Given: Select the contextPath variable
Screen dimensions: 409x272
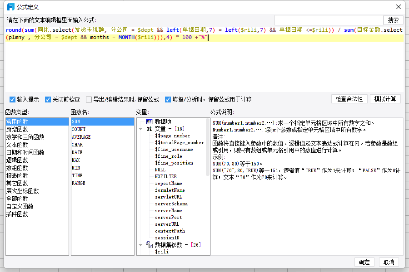Looking at the screenshot, I should [170, 231].
